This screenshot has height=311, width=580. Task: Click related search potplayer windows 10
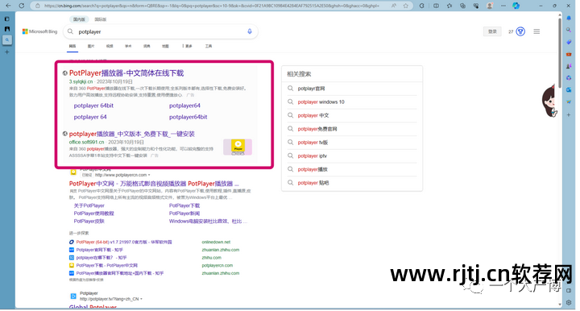point(321,102)
